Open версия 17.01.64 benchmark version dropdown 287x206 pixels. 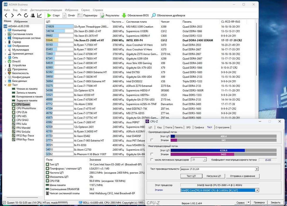257,169
